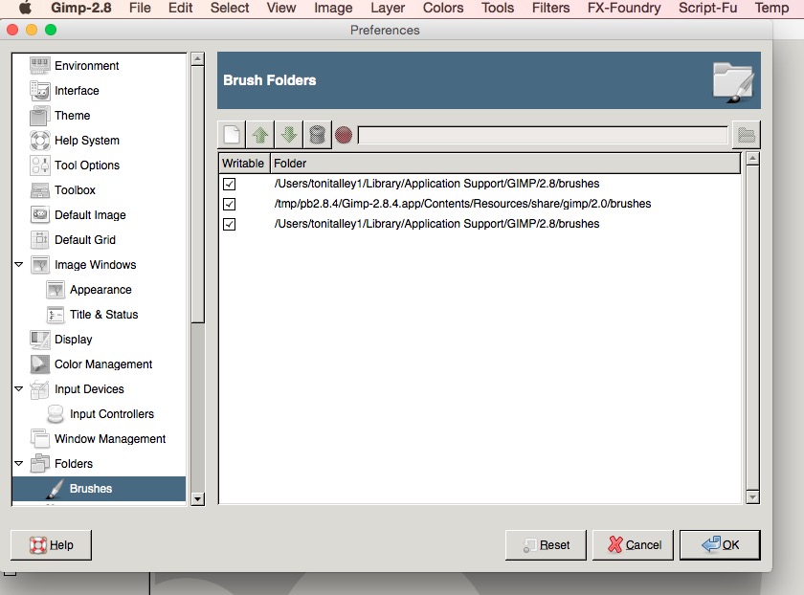Collapse the Image Windows tree section
Image resolution: width=804 pixels, height=595 pixels.
(x=19, y=264)
